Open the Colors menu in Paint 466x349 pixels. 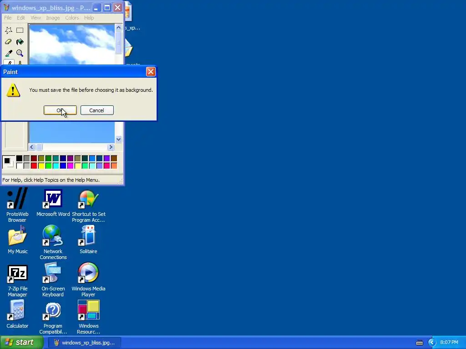72,18
